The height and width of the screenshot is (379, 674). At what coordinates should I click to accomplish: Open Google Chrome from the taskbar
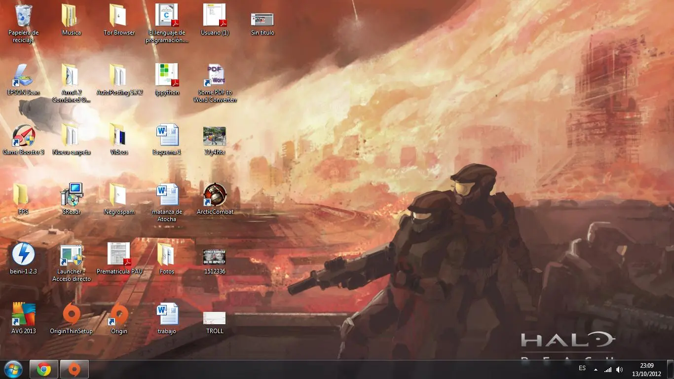44,369
